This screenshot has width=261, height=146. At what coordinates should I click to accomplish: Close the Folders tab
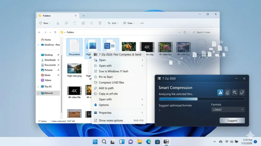(x=76, y=16)
